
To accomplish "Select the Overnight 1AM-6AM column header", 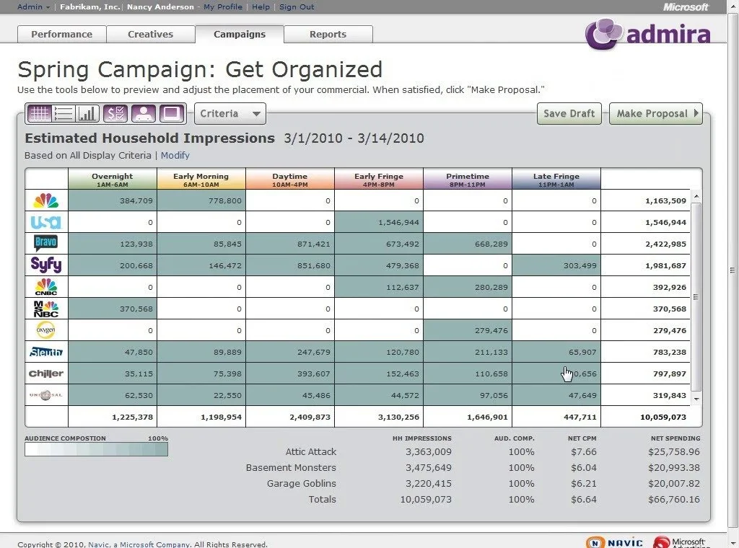I will click(112, 180).
